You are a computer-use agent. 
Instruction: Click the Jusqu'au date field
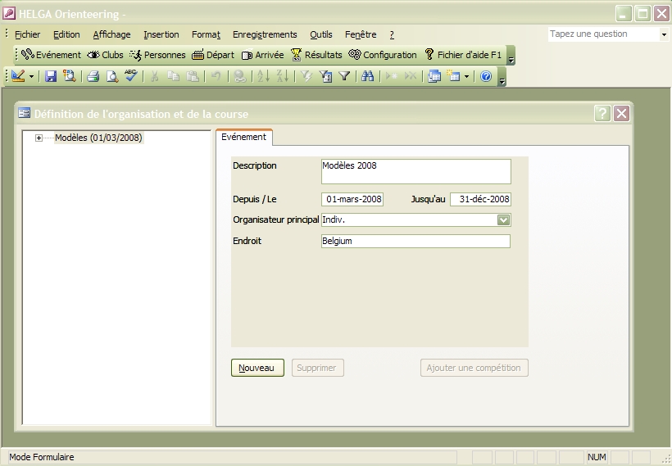pos(480,199)
